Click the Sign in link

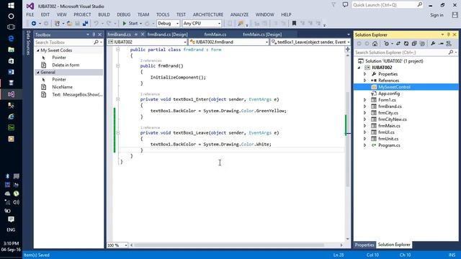[437, 15]
